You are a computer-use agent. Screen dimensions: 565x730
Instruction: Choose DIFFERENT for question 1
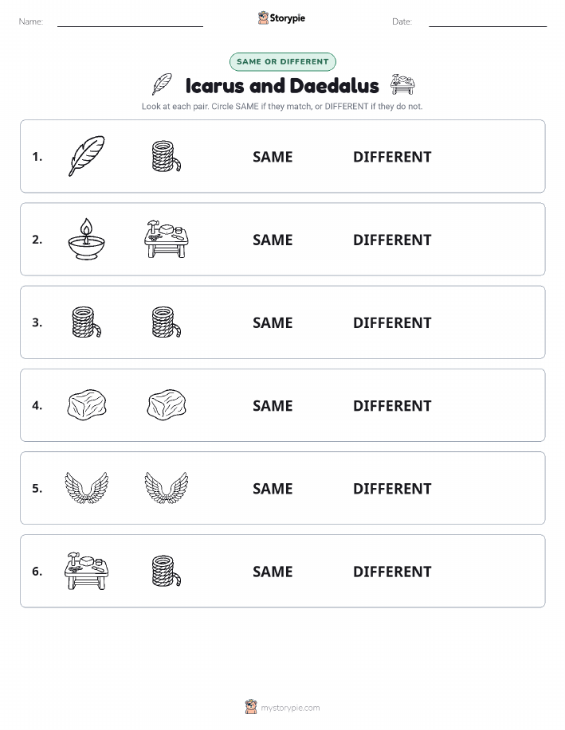(x=392, y=157)
